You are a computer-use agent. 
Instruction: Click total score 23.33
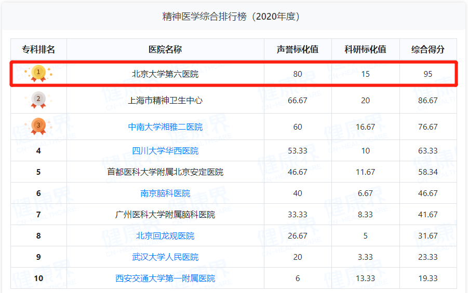[428, 257]
